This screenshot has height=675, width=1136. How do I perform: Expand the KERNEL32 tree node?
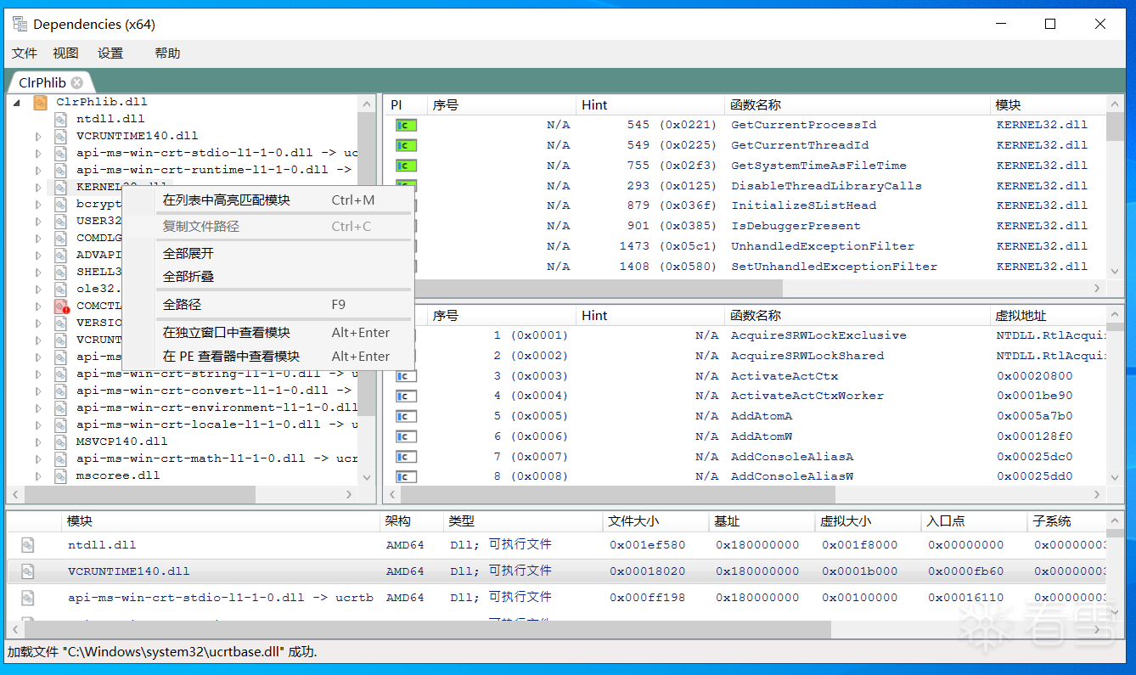click(x=37, y=187)
